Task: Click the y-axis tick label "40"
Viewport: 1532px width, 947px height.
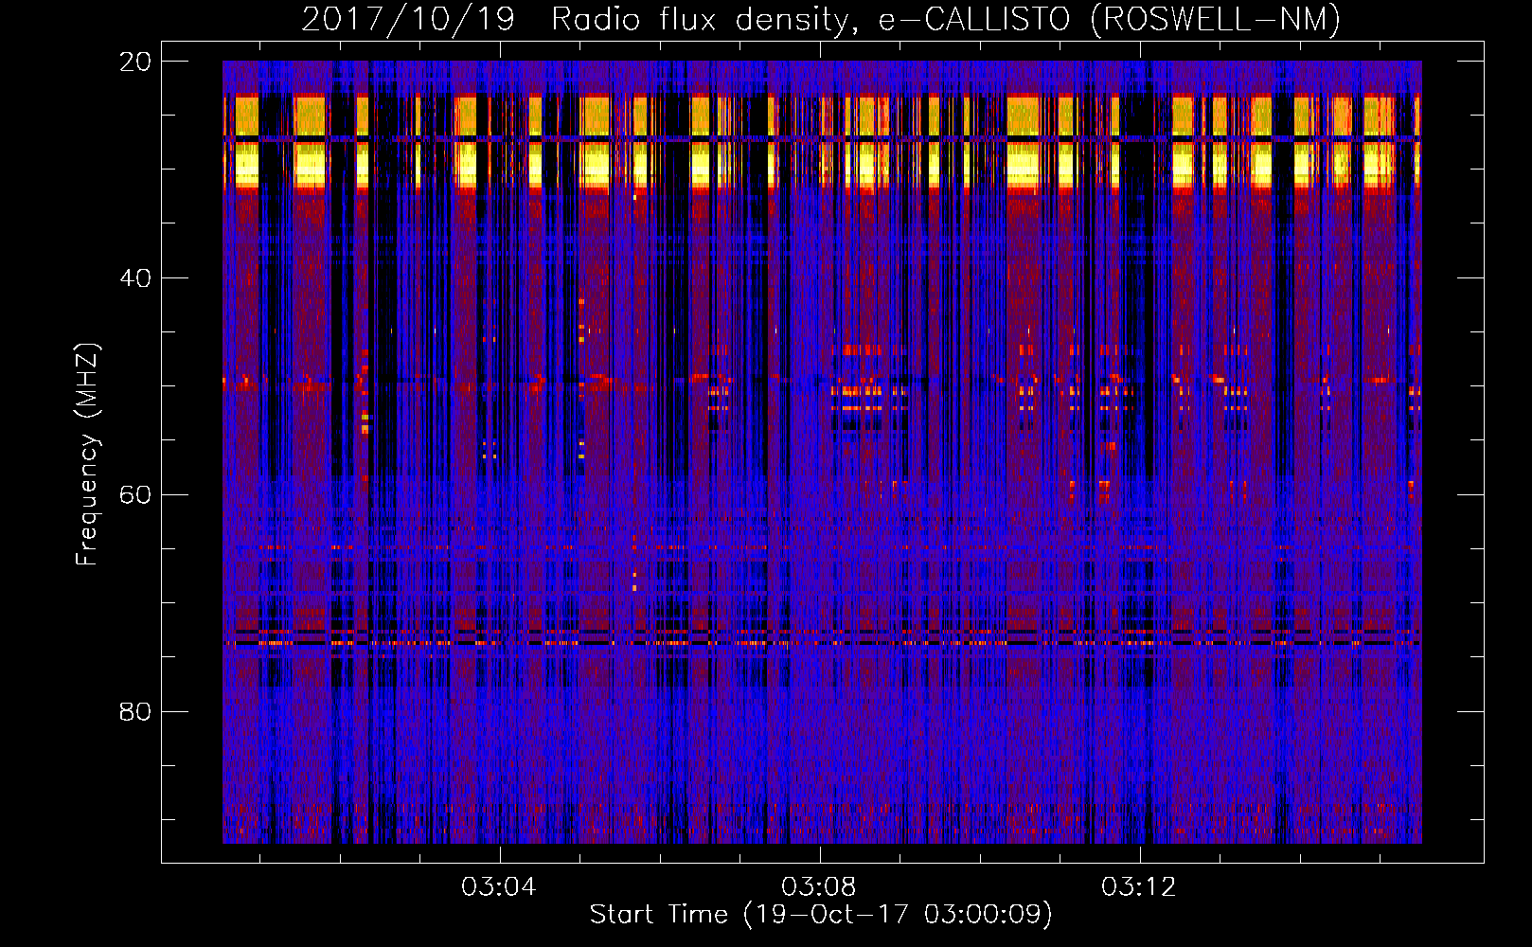Action: click(x=135, y=278)
